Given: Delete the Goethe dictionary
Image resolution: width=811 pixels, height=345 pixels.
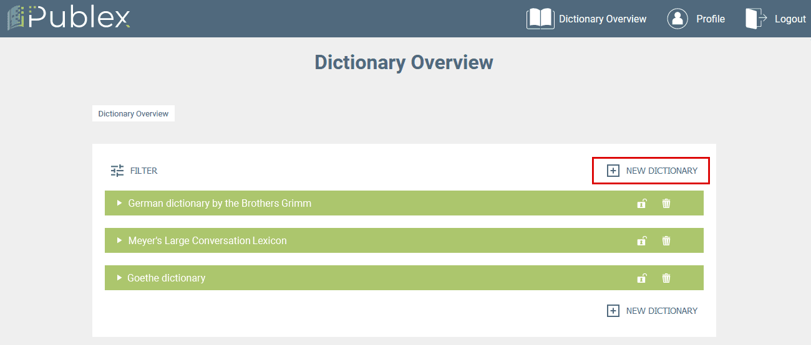Looking at the screenshot, I should 666,278.
